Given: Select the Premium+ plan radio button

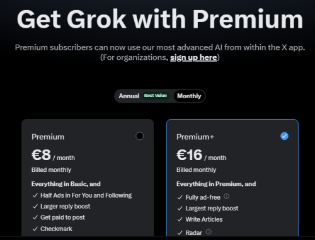Looking at the screenshot, I should [284, 136].
